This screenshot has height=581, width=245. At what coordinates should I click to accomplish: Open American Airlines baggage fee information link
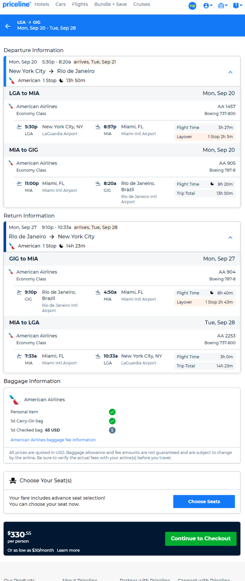point(53,440)
